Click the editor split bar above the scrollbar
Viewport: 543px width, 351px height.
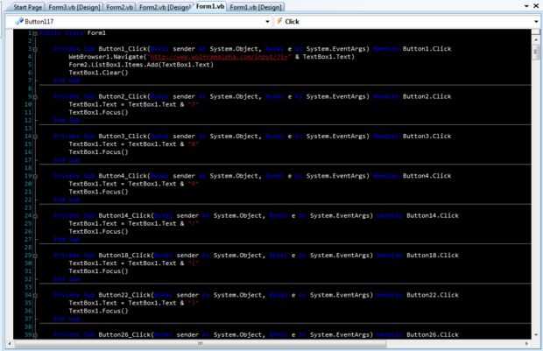pyautogui.click(x=536, y=32)
